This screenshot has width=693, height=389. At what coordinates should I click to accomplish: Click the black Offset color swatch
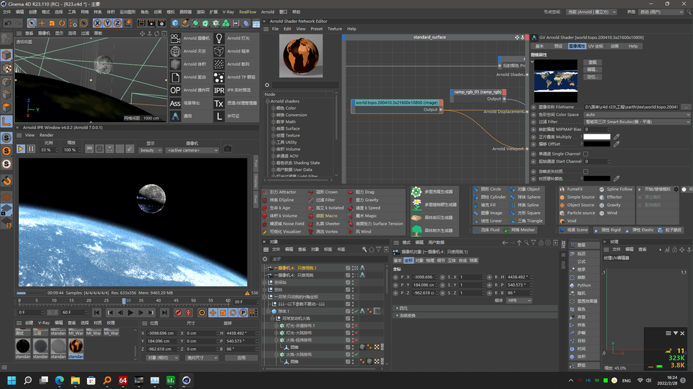pyautogui.click(x=597, y=144)
